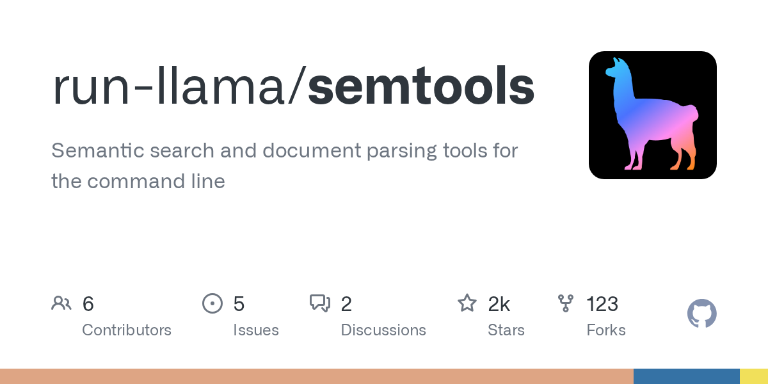Click the GitHub Octocat logo
Image resolution: width=768 pixels, height=384 pixels.
pos(701,314)
